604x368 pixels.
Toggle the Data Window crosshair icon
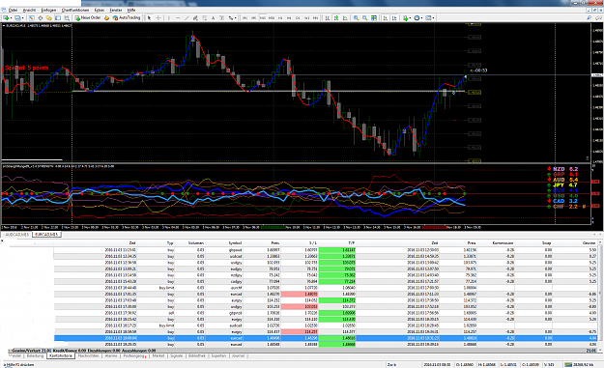pos(40,17)
